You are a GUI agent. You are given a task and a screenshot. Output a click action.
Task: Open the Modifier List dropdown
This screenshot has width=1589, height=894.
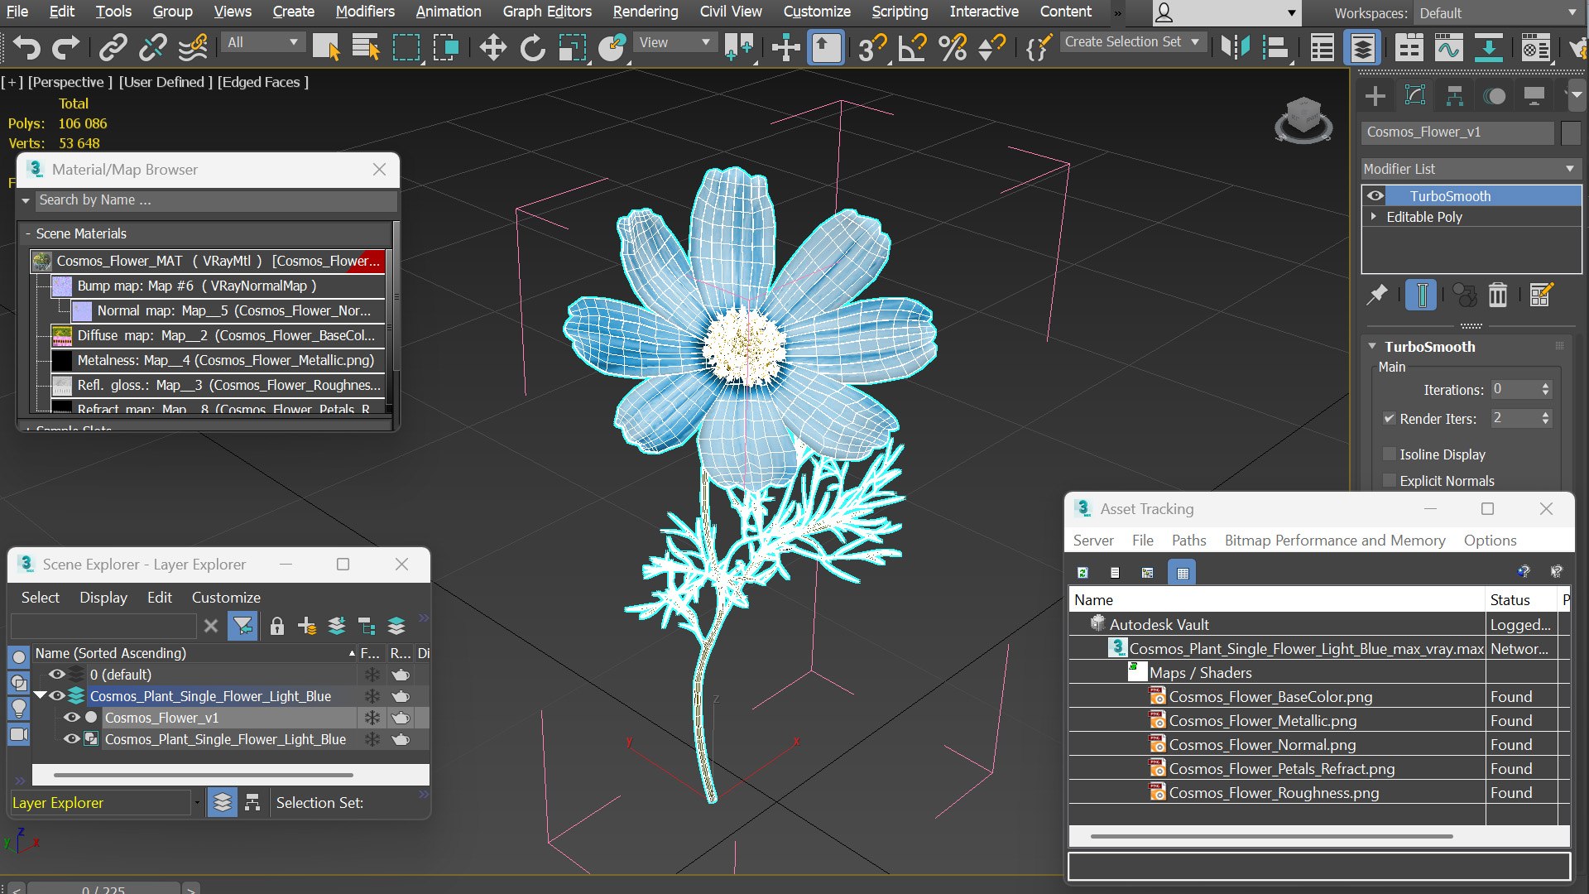click(1471, 169)
